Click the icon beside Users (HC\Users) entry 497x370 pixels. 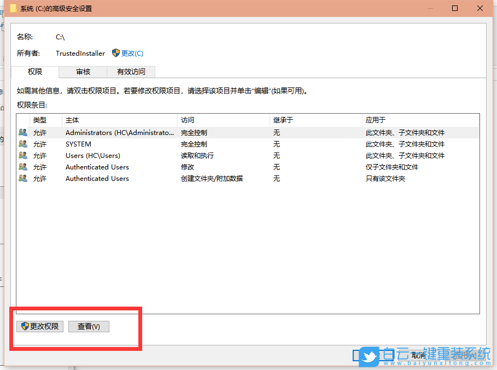click(x=22, y=155)
